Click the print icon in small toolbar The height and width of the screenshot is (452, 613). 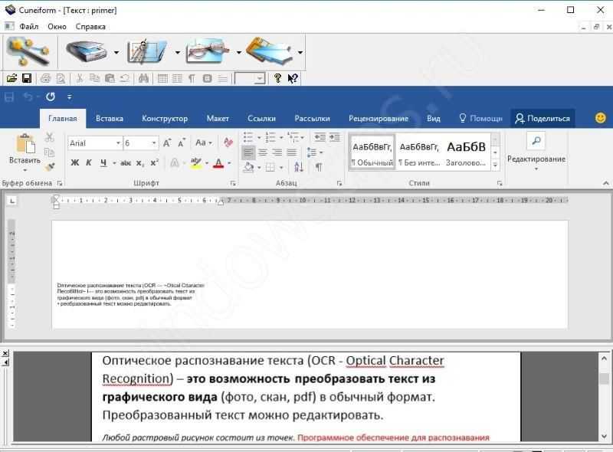(45, 78)
